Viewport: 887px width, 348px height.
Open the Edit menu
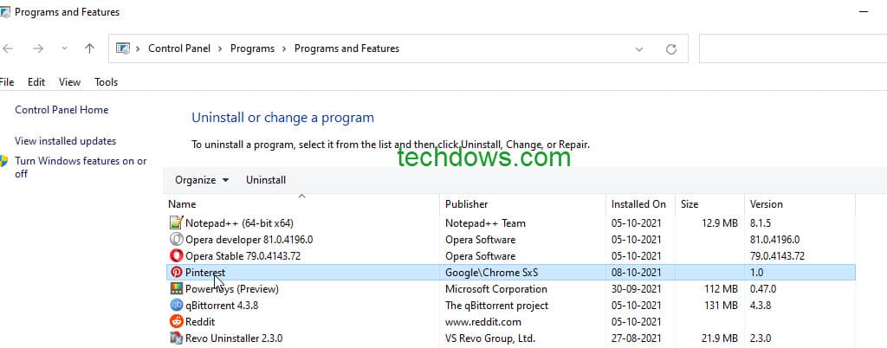click(36, 82)
